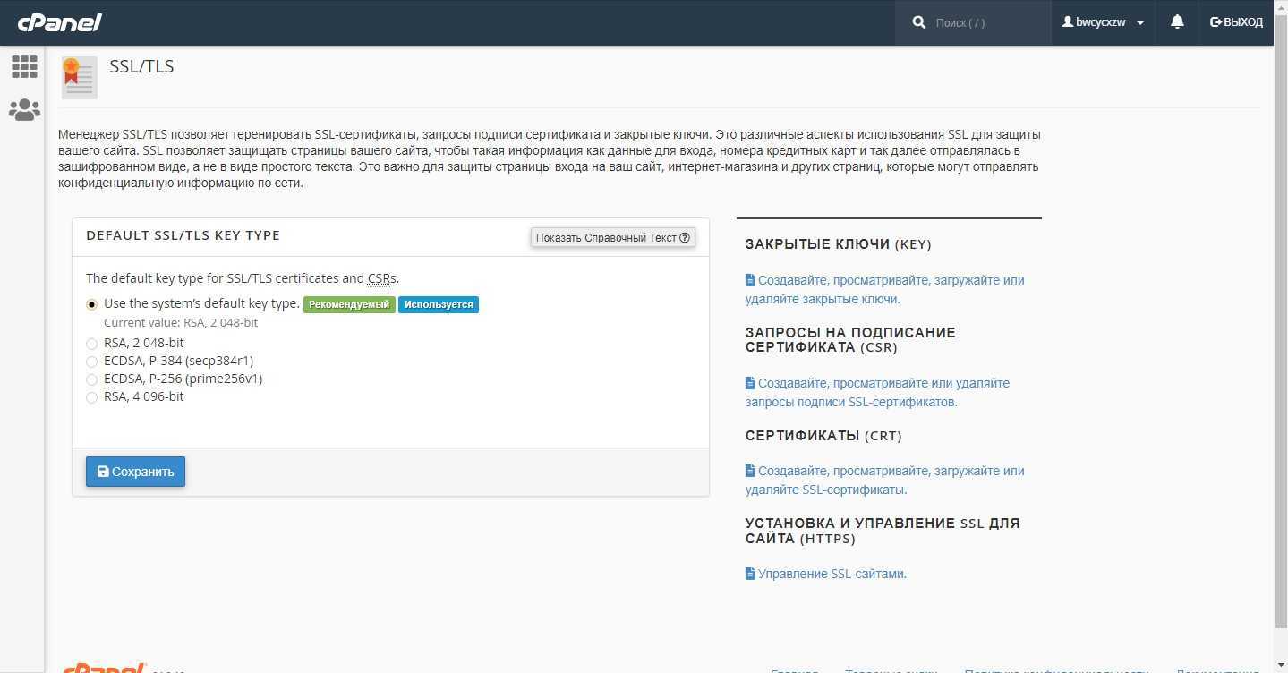Open the CSR signing requests link
The width and height of the screenshot is (1288, 673).
877,392
